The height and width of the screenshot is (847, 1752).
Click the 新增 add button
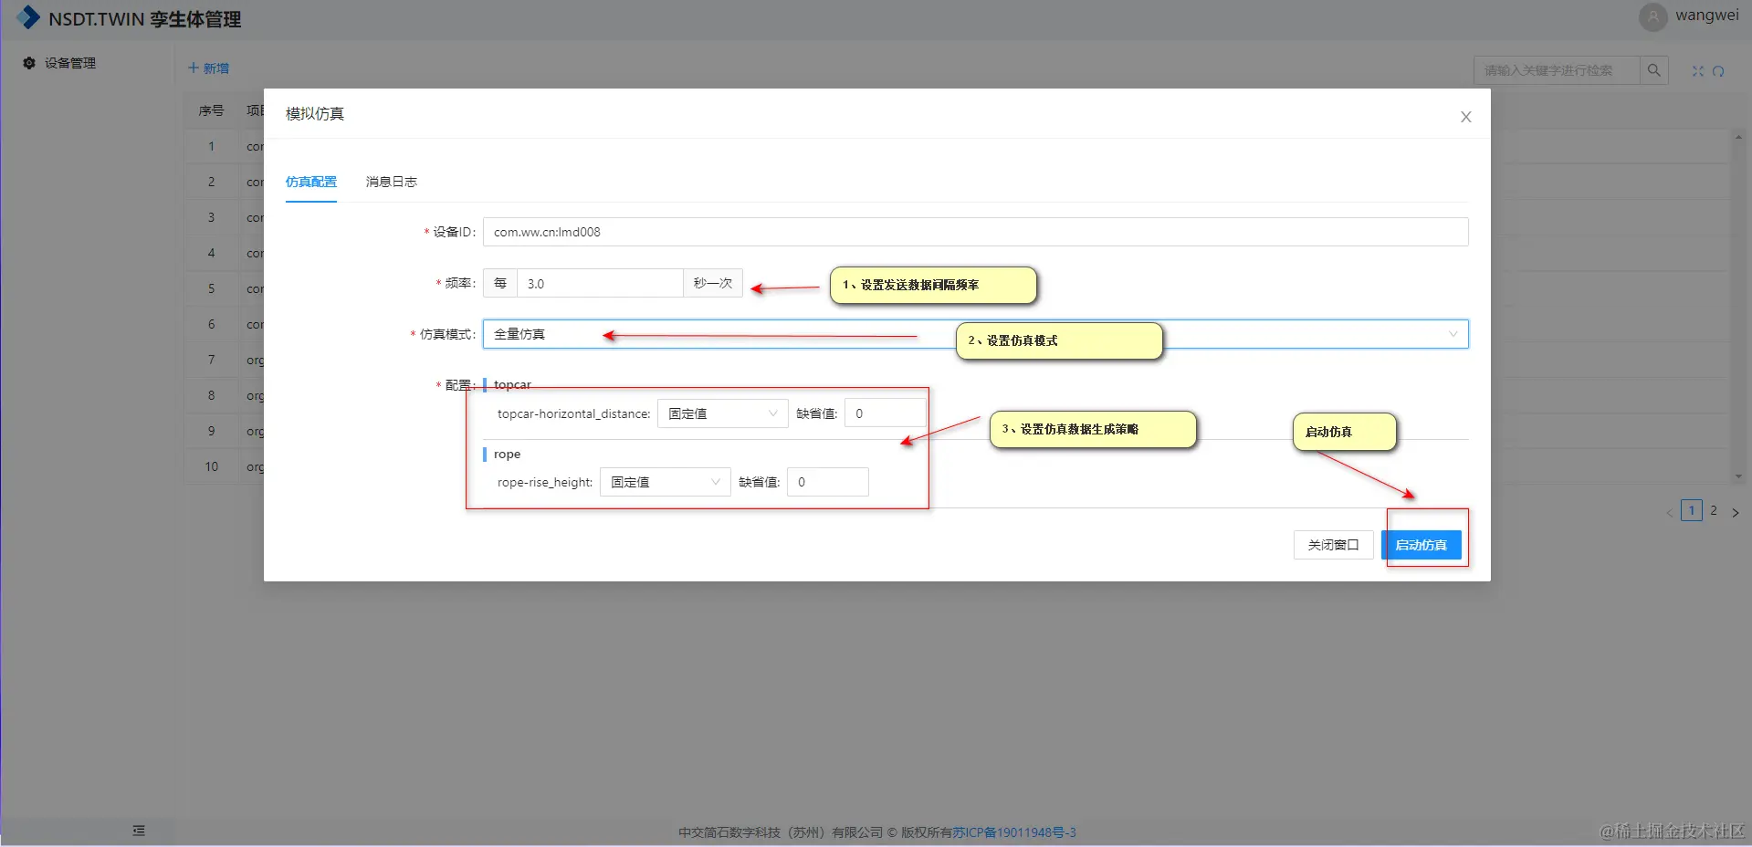208,68
